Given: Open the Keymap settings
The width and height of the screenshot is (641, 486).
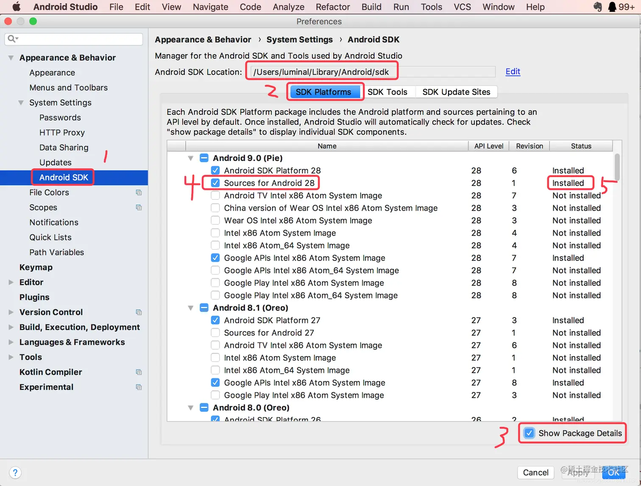Looking at the screenshot, I should (36, 267).
